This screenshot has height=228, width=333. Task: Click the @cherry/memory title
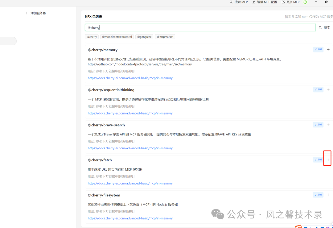(x=103, y=50)
